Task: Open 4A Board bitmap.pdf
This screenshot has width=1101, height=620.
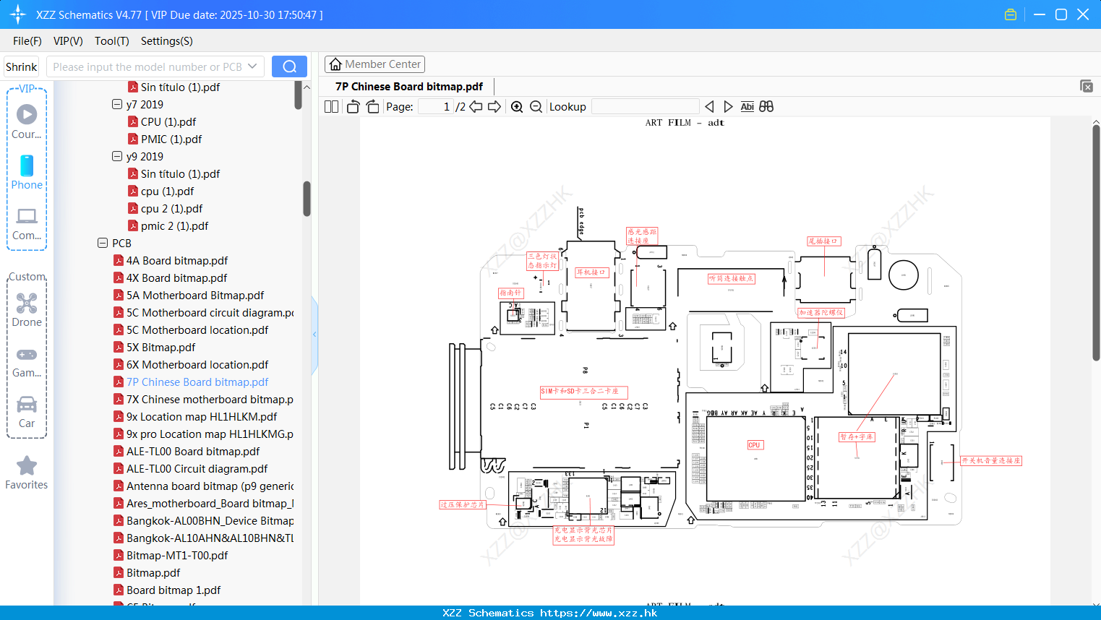Action: click(177, 260)
